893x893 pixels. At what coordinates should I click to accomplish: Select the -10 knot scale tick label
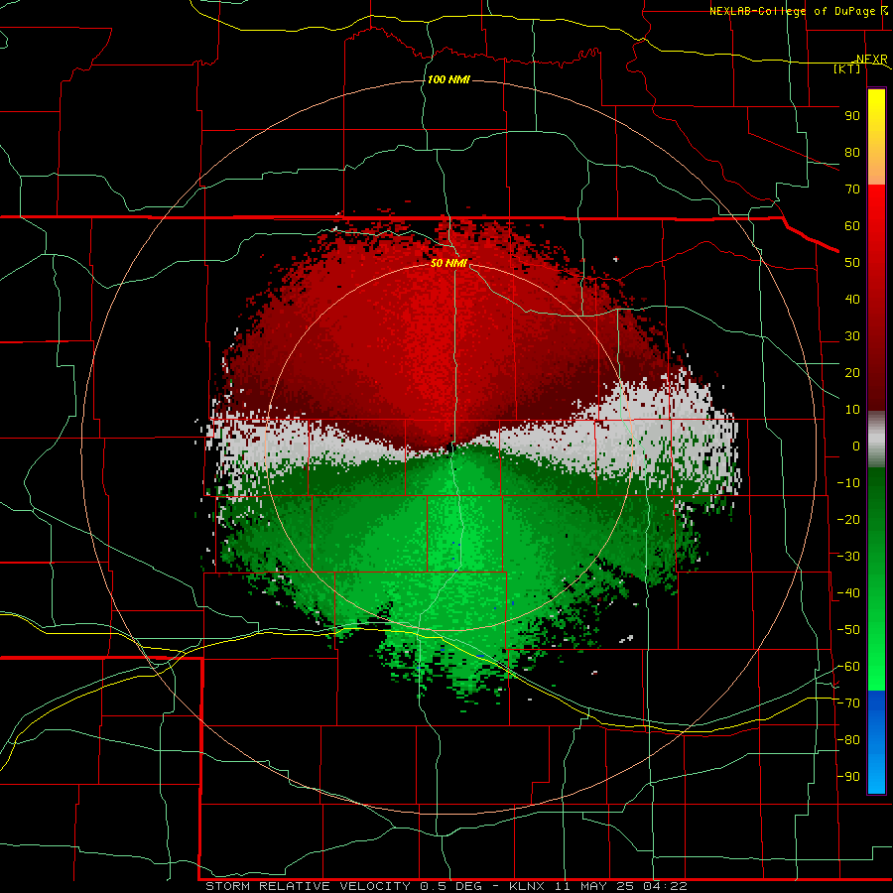pyautogui.click(x=848, y=483)
